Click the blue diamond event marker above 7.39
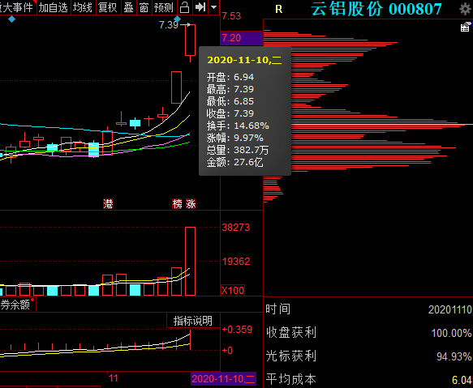 pyautogui.click(x=178, y=19)
